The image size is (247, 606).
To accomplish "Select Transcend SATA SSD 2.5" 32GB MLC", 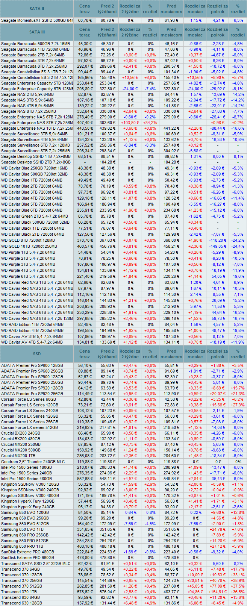I will pyautogui.click(x=35, y=564).
